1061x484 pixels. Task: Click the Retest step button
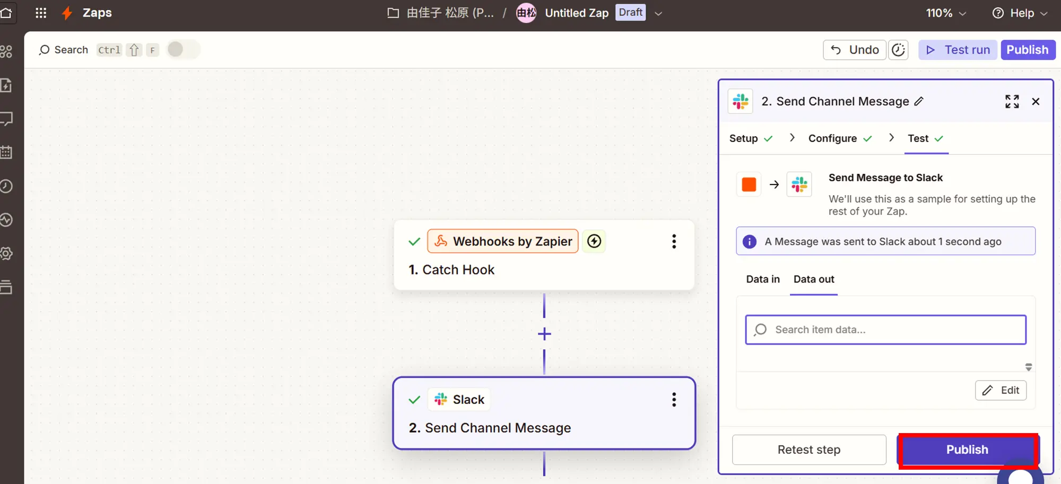point(808,450)
